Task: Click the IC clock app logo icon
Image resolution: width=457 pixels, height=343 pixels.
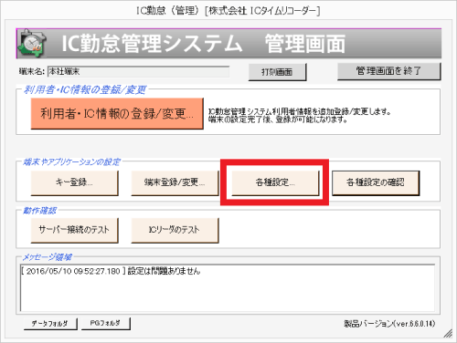Action: pyautogui.click(x=32, y=44)
